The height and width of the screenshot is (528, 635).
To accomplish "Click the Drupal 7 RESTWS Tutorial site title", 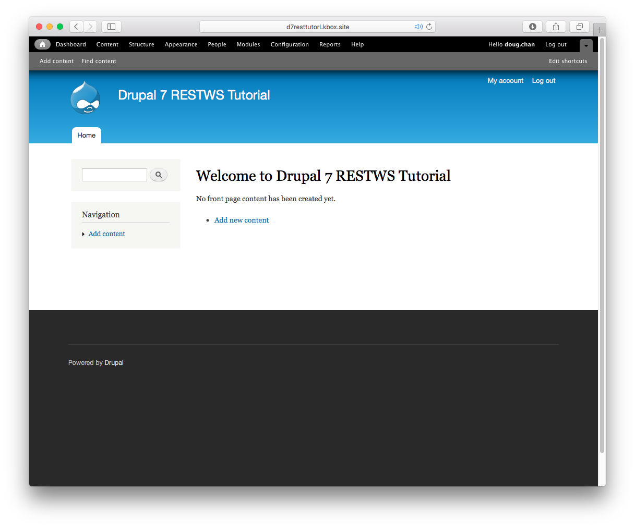I will [194, 95].
